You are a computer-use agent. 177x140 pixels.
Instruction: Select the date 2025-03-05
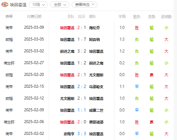pyautogui.click(x=34, y=39)
